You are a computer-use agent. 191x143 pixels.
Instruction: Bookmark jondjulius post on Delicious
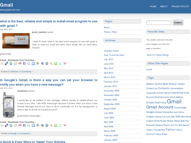coord(7,125)
